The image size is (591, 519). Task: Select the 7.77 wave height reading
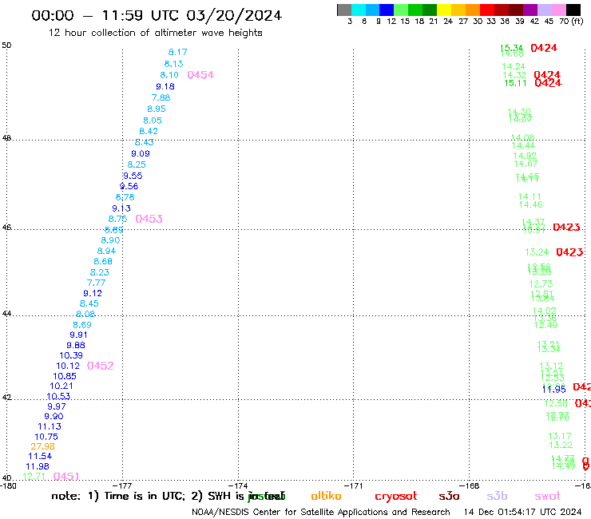pos(96,283)
